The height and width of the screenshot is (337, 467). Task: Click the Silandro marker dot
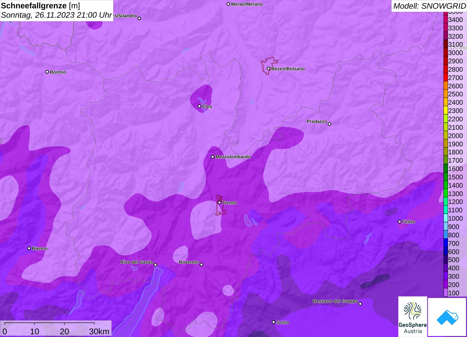pyautogui.click(x=139, y=18)
